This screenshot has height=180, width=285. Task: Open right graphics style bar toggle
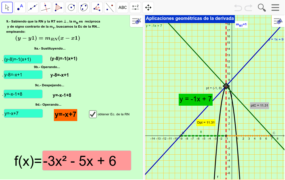(278, 21)
